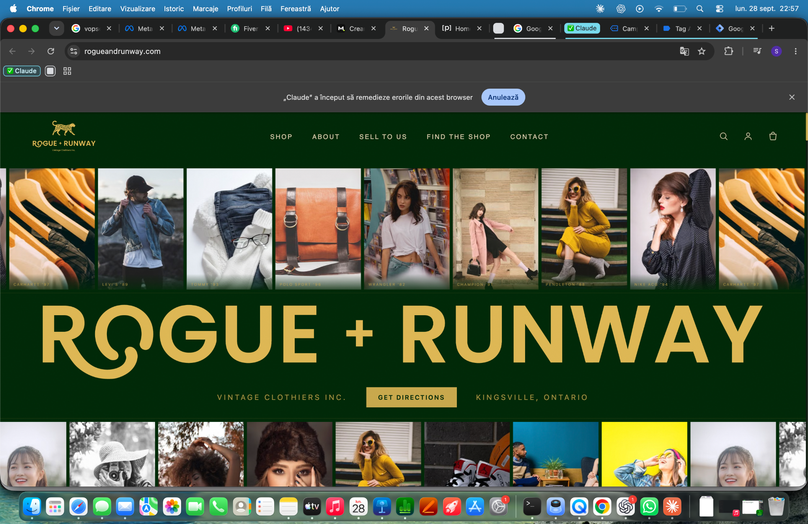Open the SHOP navigation menu
The image size is (808, 524).
281,137
